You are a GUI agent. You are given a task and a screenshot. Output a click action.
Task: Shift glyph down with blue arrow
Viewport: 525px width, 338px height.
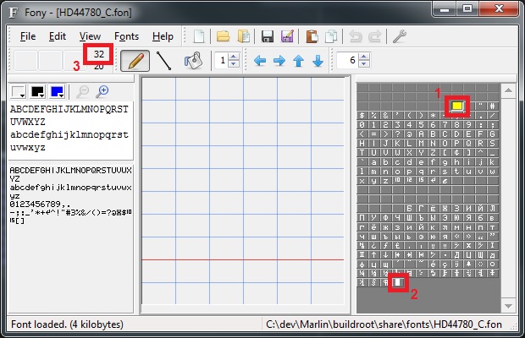click(x=318, y=61)
